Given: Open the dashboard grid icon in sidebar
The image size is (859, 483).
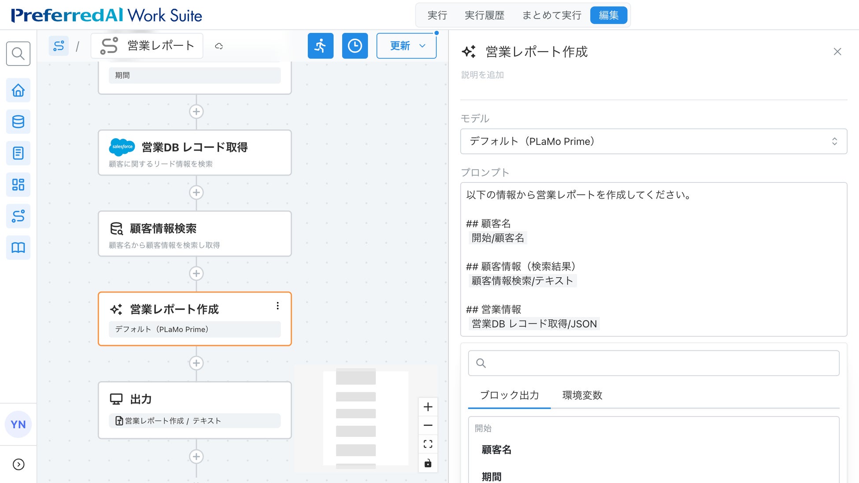Looking at the screenshot, I should click(18, 184).
